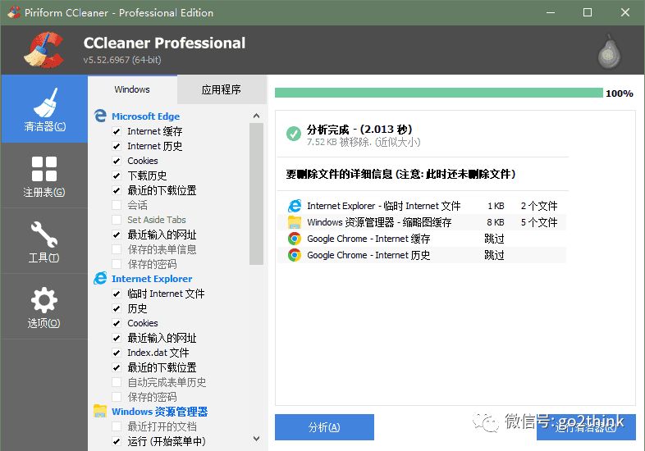The image size is (645, 451).
Task: Select Windows 资源管理器 group heading
Action: pyautogui.click(x=159, y=412)
